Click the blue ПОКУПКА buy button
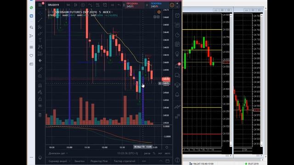The width and height of the screenshot is (294, 165). [x=159, y=5]
